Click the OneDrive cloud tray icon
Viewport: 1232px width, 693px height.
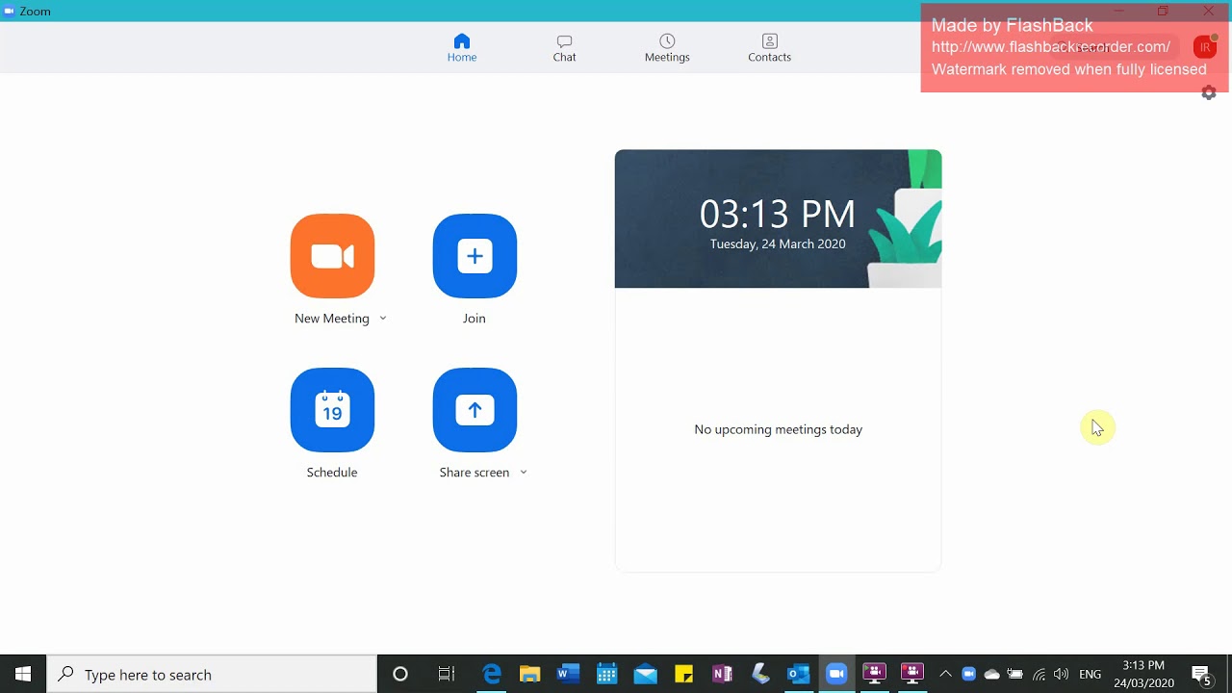pyautogui.click(x=992, y=675)
